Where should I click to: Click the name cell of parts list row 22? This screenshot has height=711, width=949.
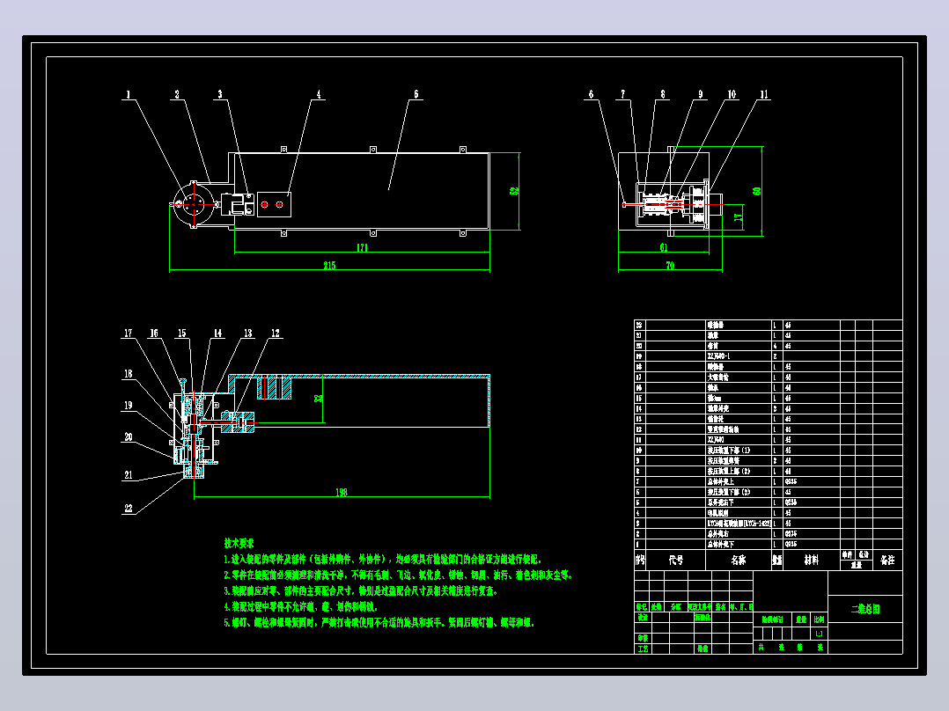739,325
